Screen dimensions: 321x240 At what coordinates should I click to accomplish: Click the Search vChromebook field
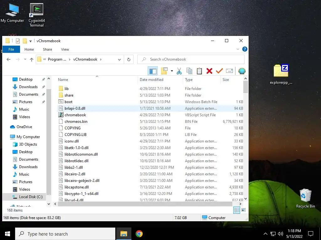(x=191, y=59)
